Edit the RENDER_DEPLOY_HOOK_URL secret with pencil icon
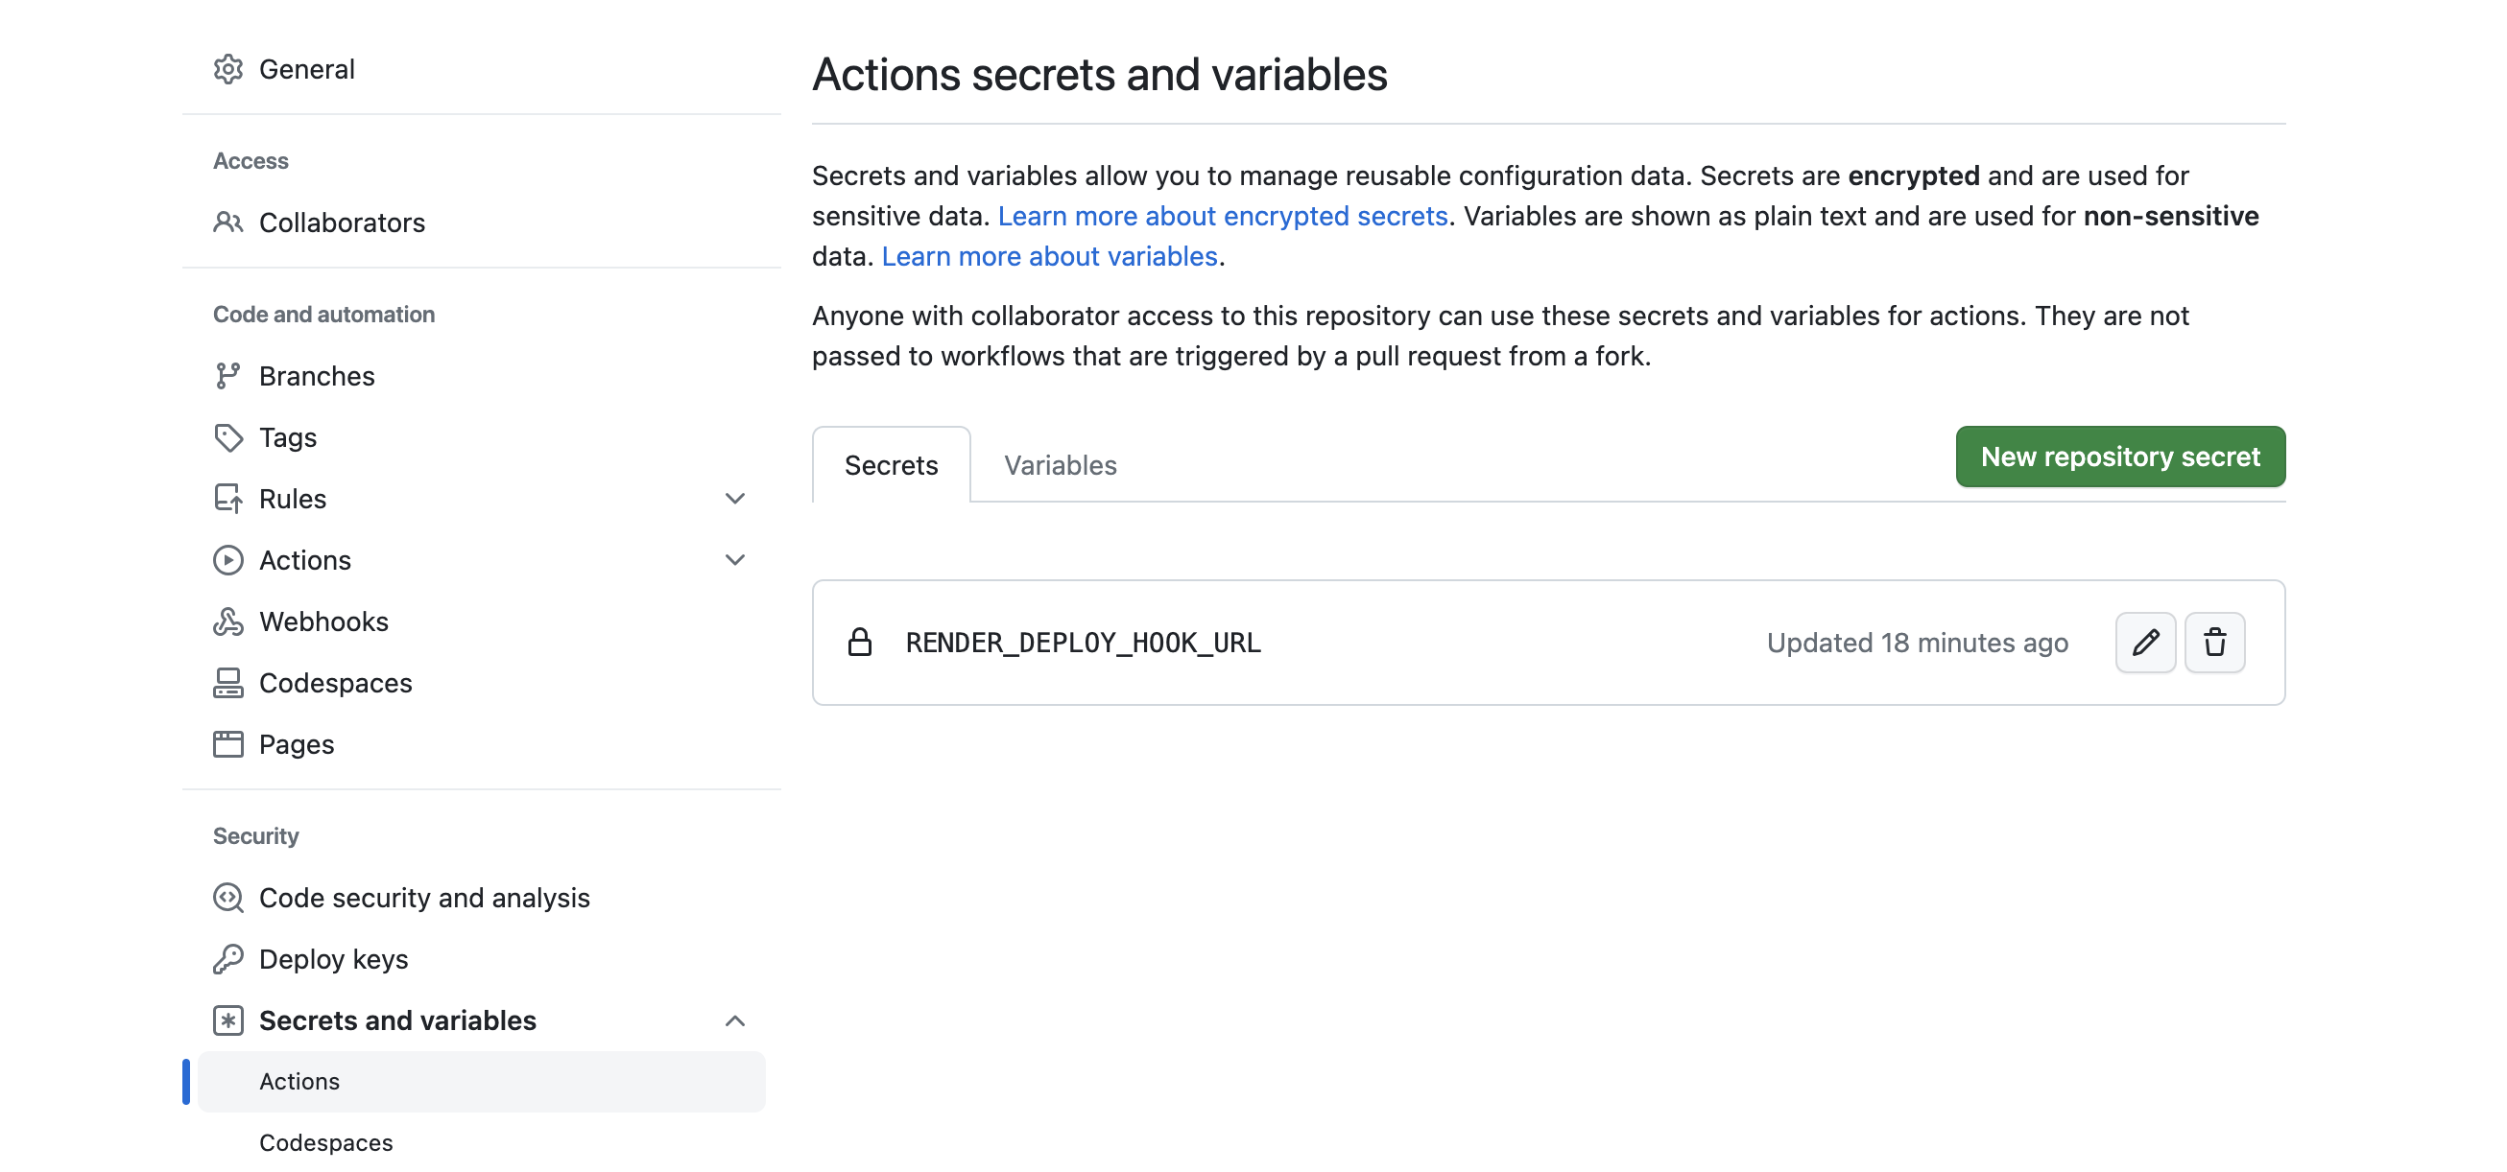Image resolution: width=2507 pixels, height=1172 pixels. coord(2146,642)
